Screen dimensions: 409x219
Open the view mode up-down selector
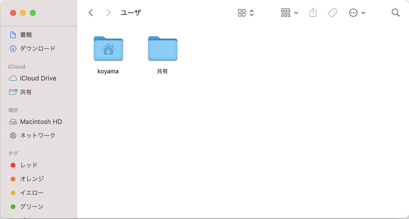coord(252,13)
